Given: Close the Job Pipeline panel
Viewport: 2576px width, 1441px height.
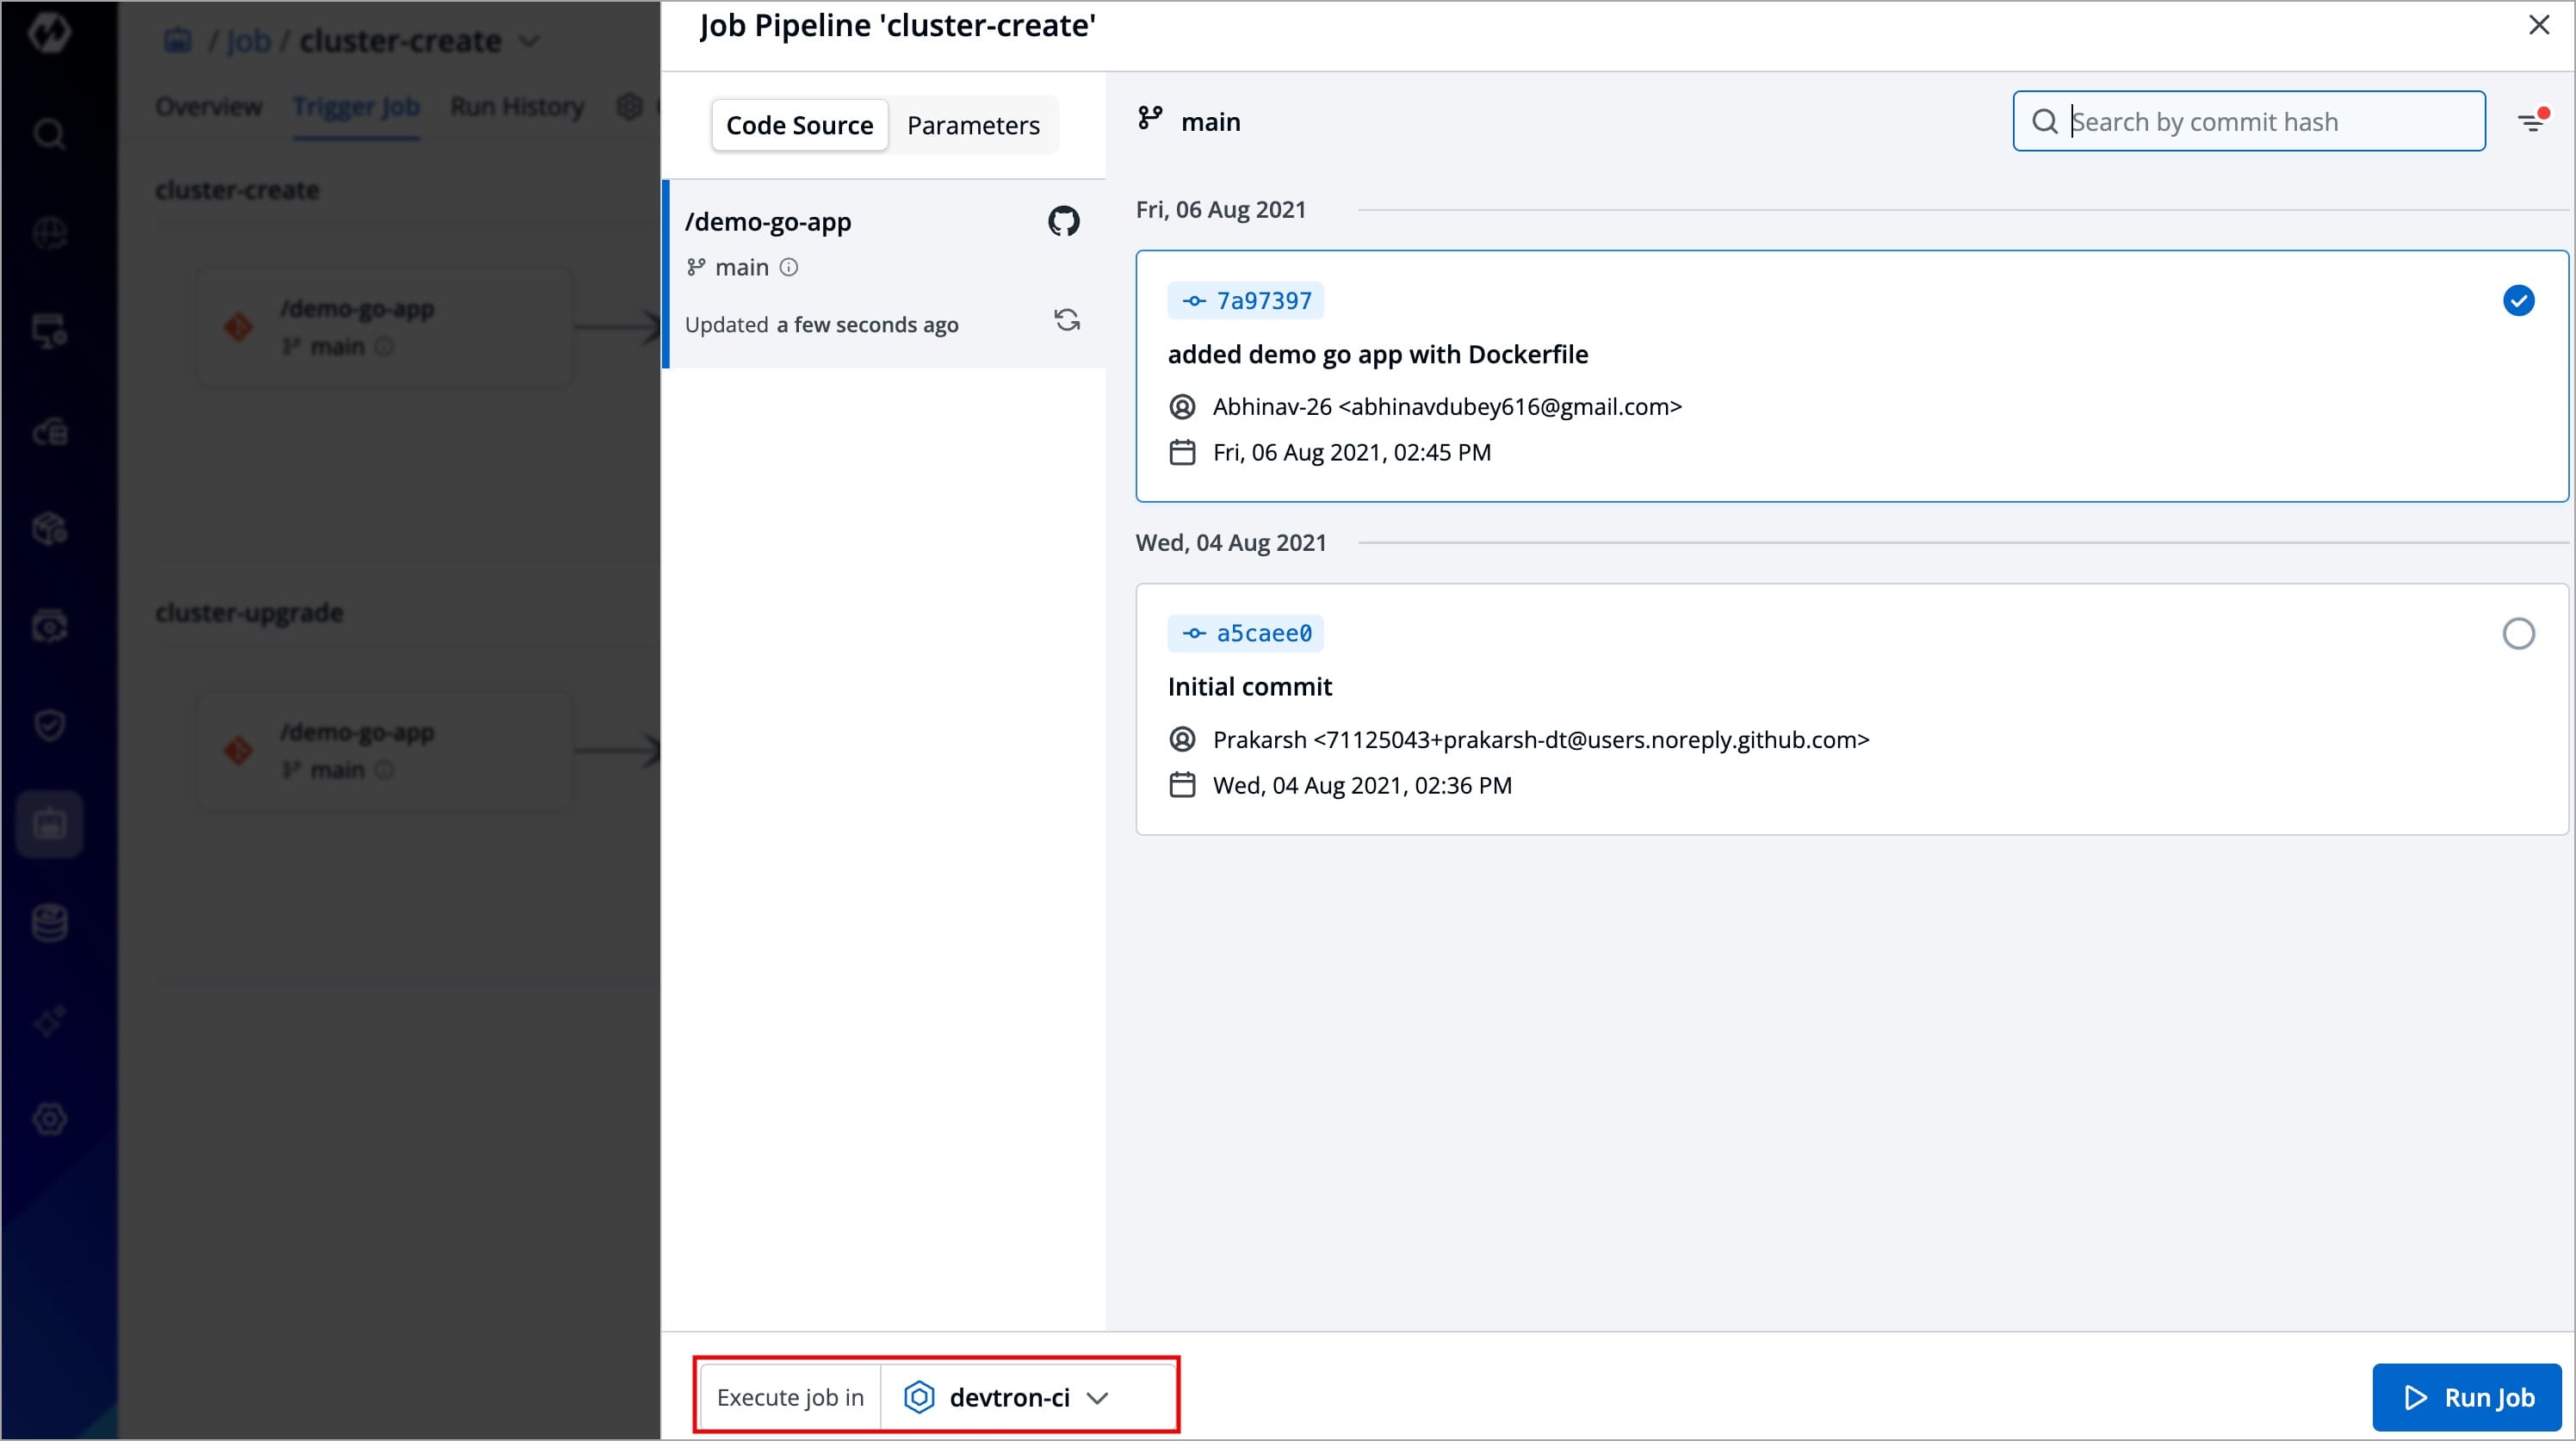Looking at the screenshot, I should 2538,25.
